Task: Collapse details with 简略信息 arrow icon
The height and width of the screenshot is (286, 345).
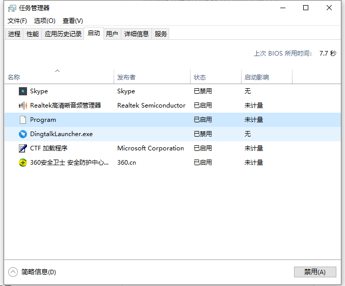Action: (13, 272)
